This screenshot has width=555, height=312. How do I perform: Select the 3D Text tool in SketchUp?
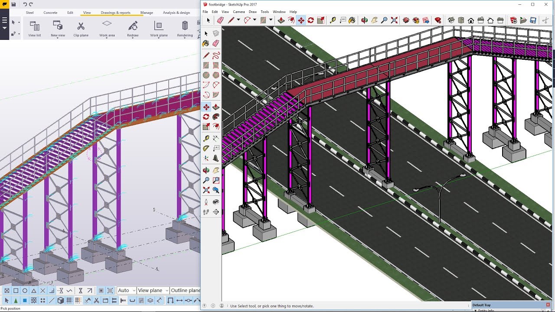tap(215, 158)
